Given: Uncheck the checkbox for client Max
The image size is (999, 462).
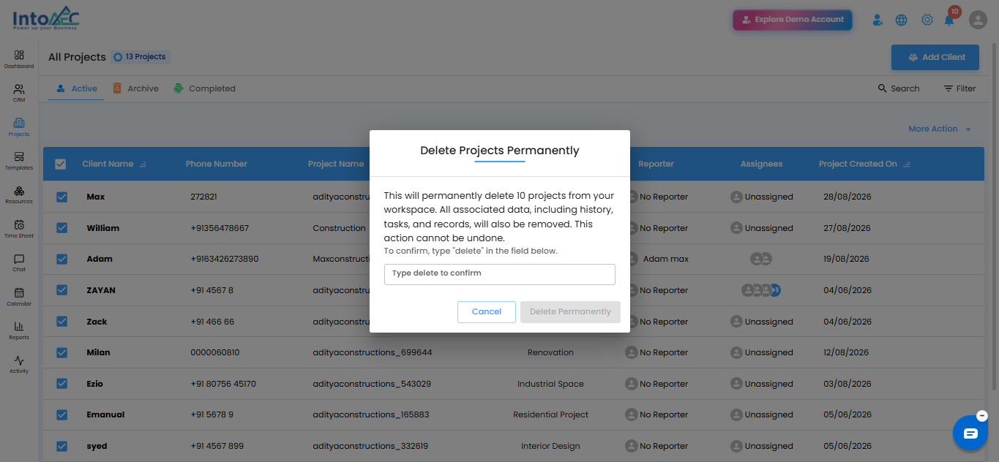Looking at the screenshot, I should click(x=61, y=197).
